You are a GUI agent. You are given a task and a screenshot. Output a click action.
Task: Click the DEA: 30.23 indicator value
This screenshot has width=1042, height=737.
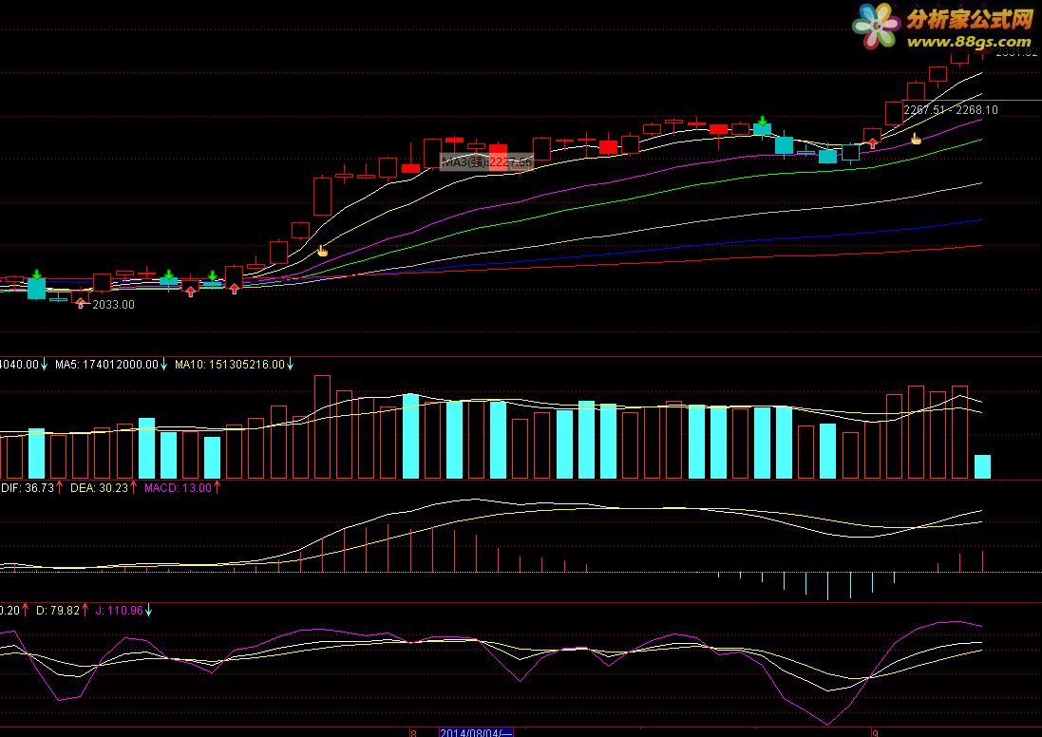(99, 488)
